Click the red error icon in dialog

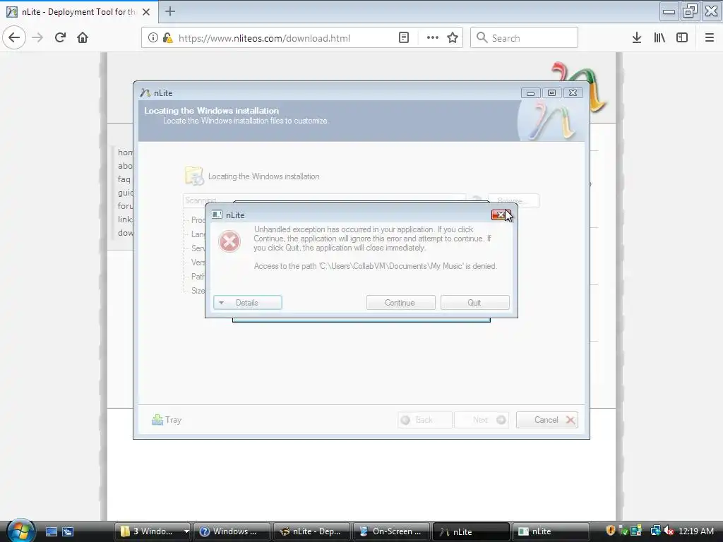point(229,241)
